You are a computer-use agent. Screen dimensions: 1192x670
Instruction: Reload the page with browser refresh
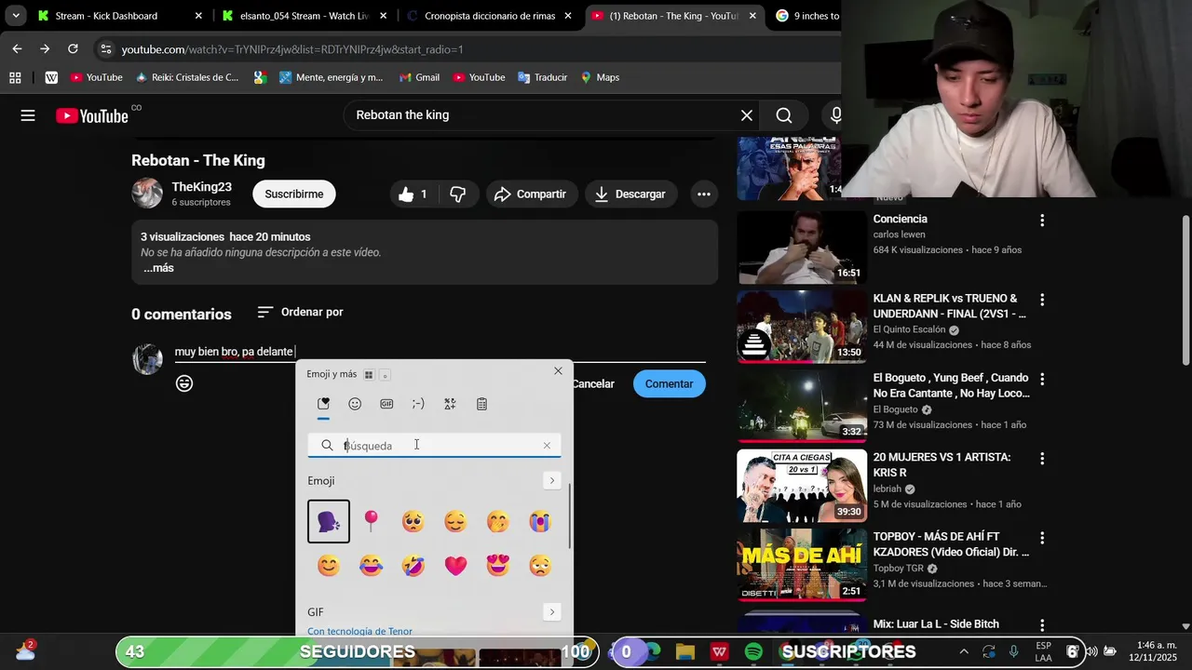coord(73,48)
